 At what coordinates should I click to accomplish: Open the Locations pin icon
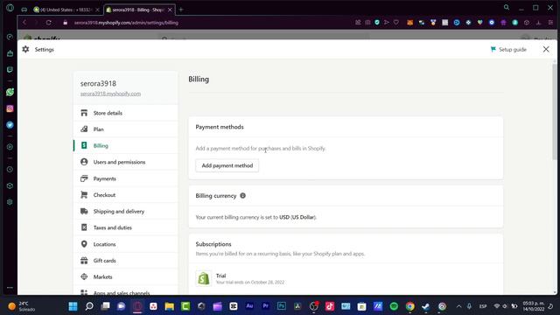pos(84,244)
